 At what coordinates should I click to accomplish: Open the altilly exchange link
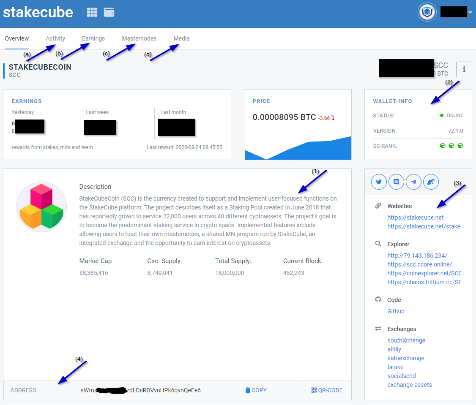tap(394, 349)
